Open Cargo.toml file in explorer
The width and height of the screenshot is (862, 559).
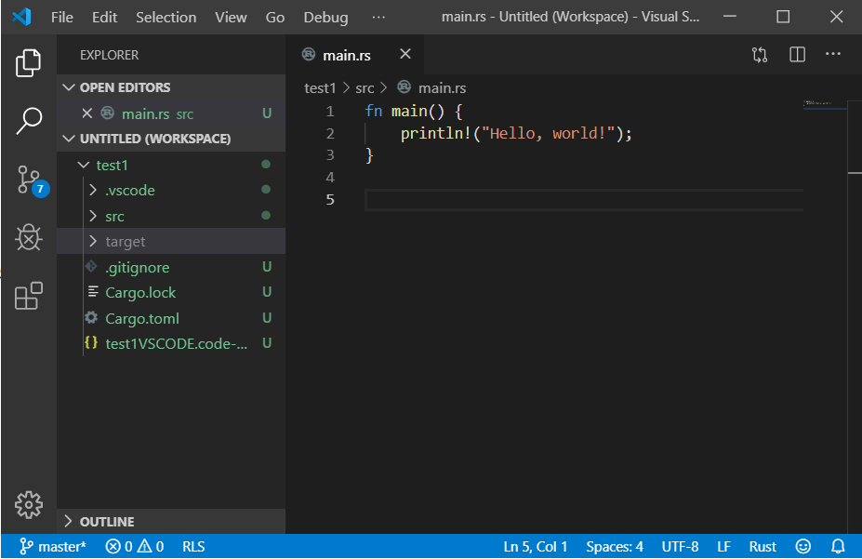pyautogui.click(x=171, y=318)
